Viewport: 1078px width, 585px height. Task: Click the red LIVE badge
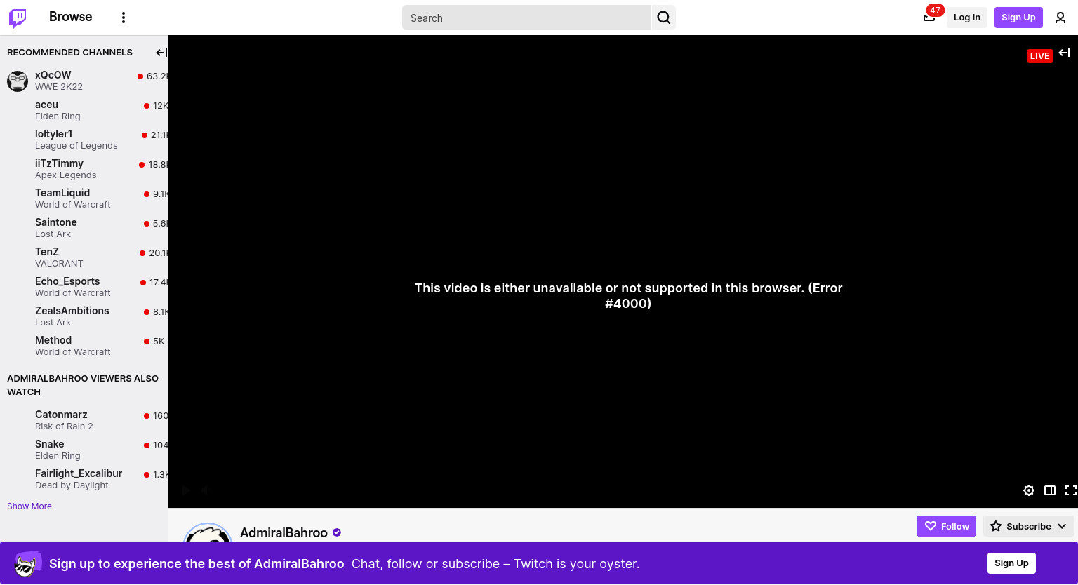1039,56
